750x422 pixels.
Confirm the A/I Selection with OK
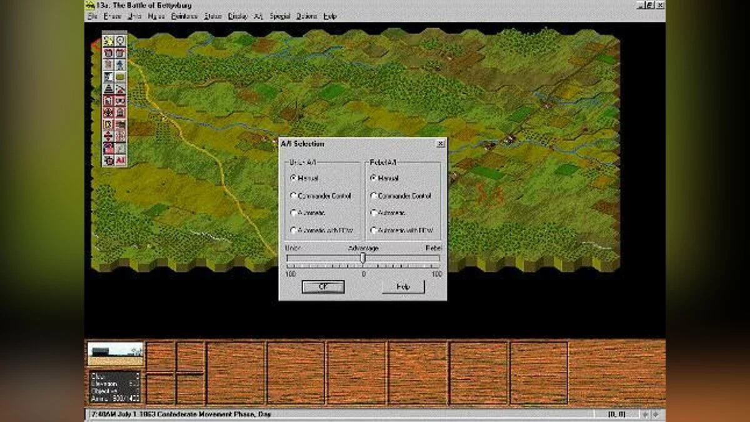[x=322, y=287]
